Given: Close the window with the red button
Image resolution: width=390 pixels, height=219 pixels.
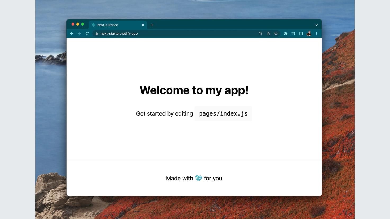Looking at the screenshot, I should pos(73,24).
